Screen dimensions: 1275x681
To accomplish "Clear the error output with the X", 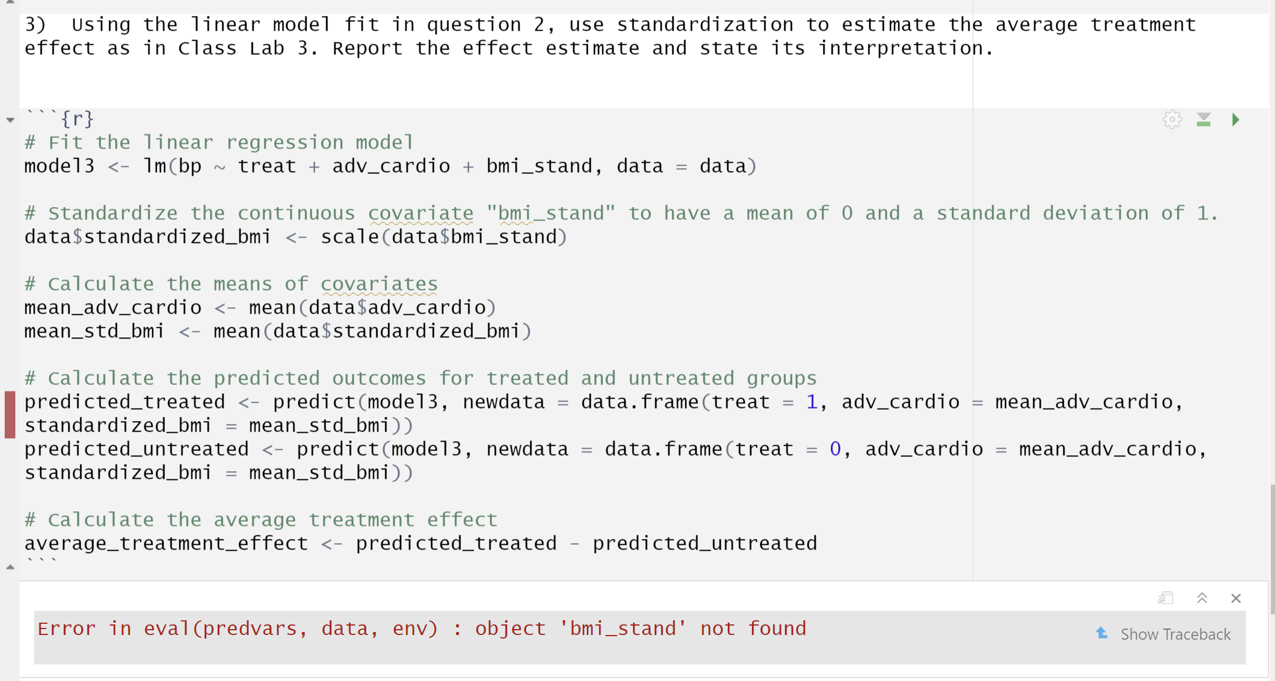I will 1236,598.
